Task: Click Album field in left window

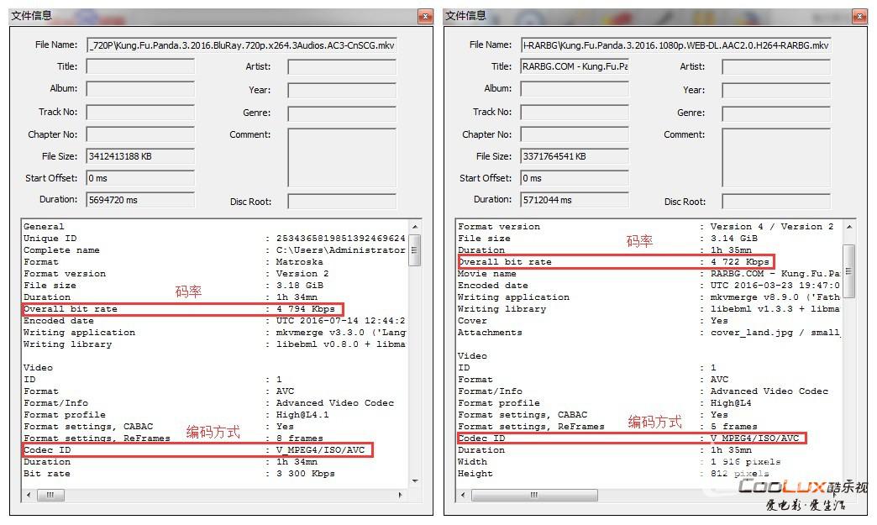Action: coord(140,89)
